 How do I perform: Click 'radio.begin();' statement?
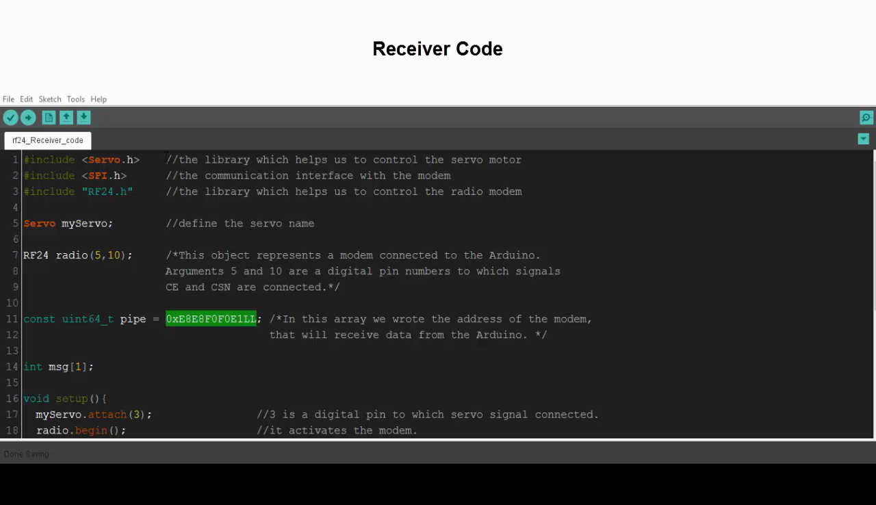tap(81, 430)
